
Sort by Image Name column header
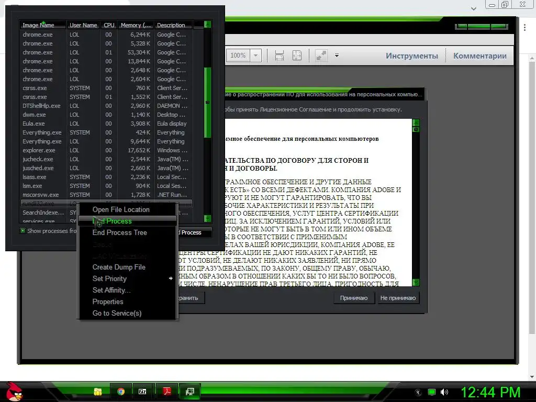click(43, 25)
